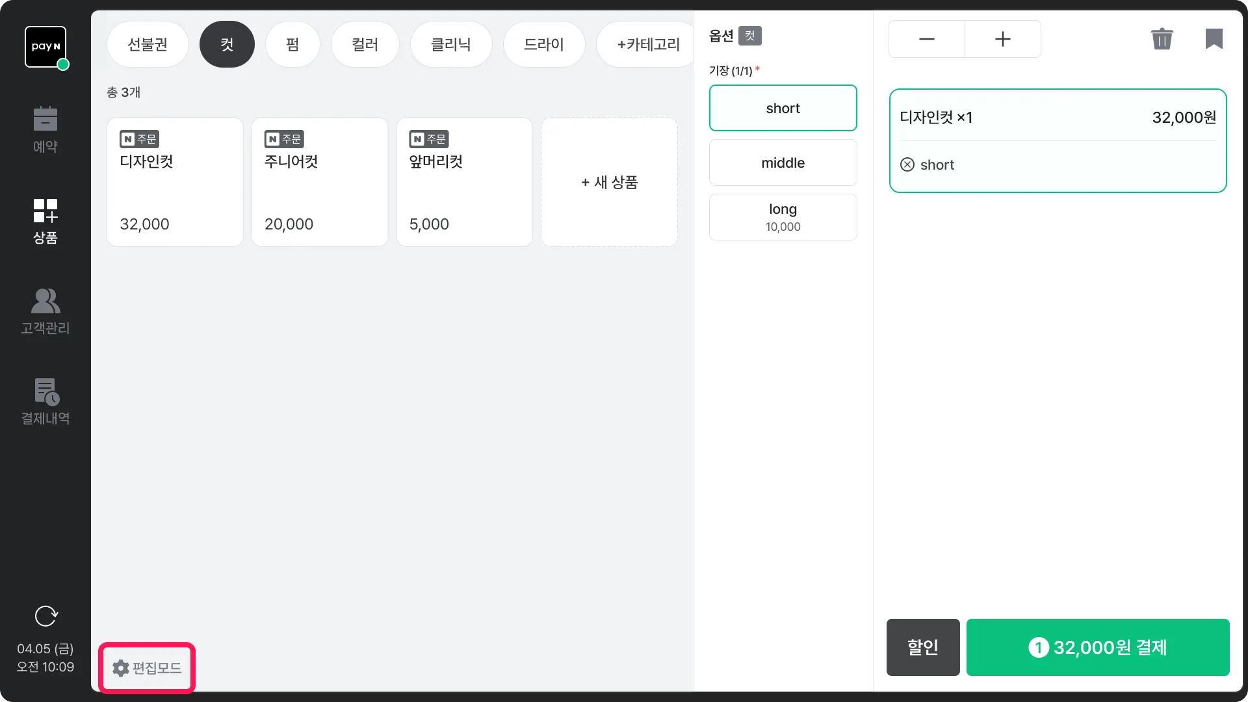Select the short length option
1248x702 pixels.
(783, 108)
